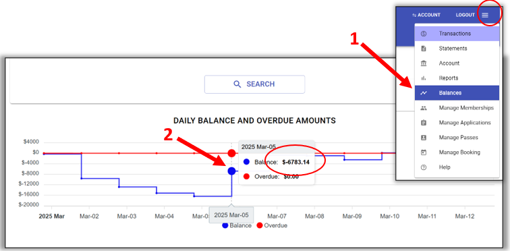Viewport: 510px width, 251px height.
Task: Click the Balances trend line icon
Action: click(423, 93)
